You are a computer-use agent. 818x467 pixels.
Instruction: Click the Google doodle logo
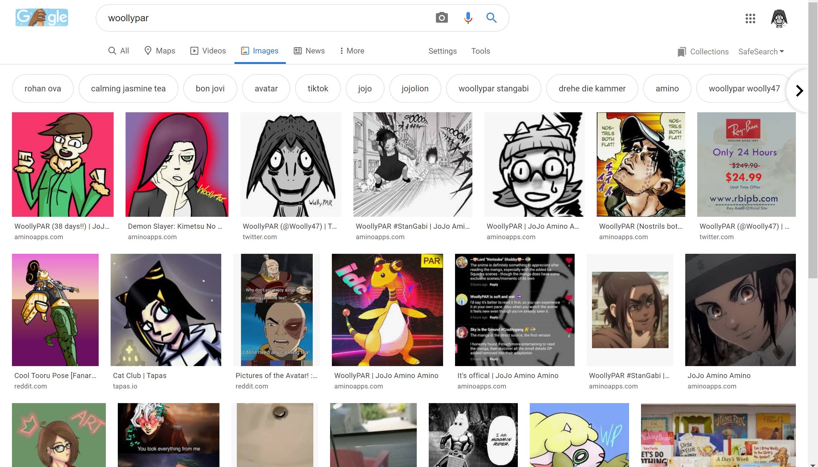coord(42,17)
